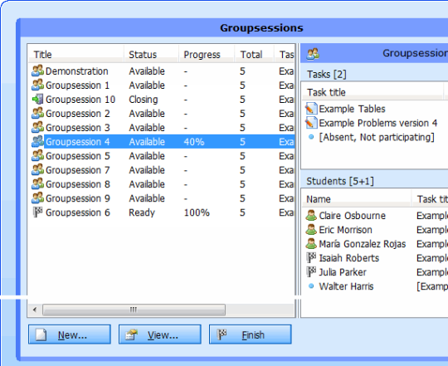Select the Groupsession 9 title
Viewport: 448px width, 366px height.
78,198
